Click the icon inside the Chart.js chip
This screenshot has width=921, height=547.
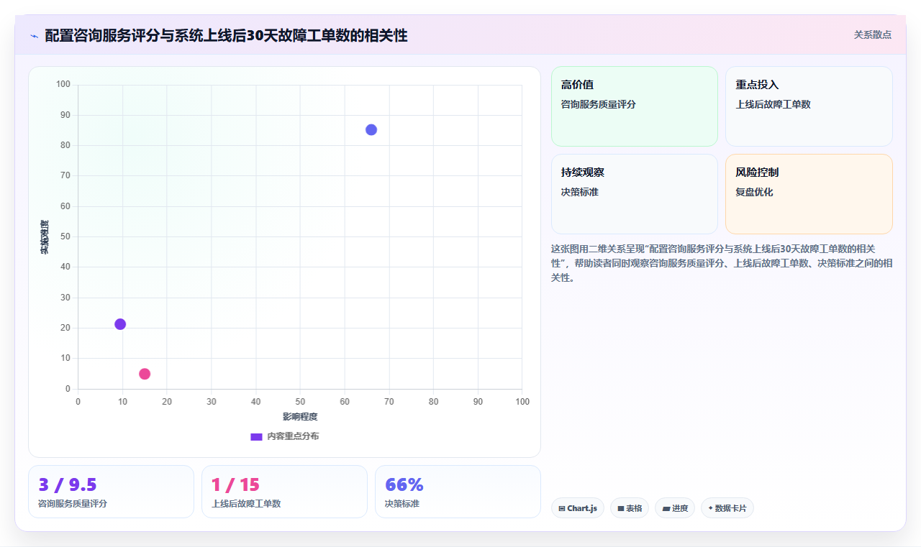click(x=562, y=509)
